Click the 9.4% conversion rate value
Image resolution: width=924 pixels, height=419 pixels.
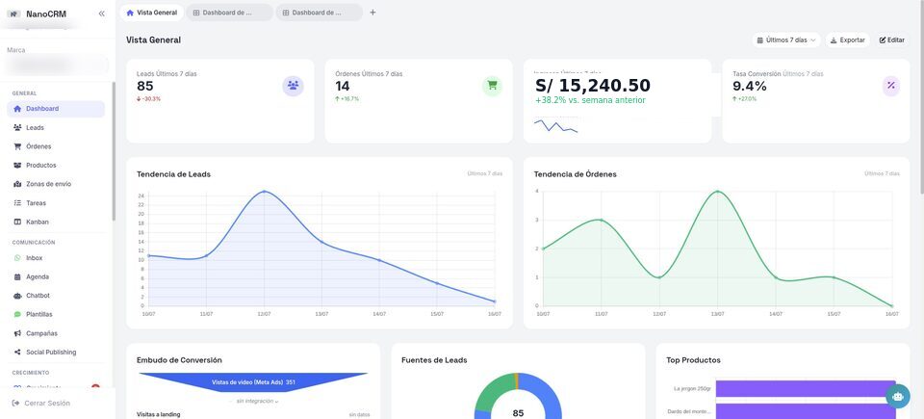[x=750, y=86]
